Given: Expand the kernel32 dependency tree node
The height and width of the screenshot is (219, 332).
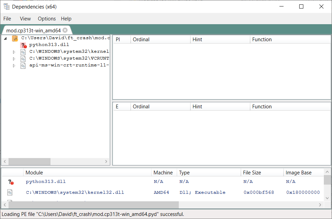Looking at the screenshot, I should (x=14, y=52).
